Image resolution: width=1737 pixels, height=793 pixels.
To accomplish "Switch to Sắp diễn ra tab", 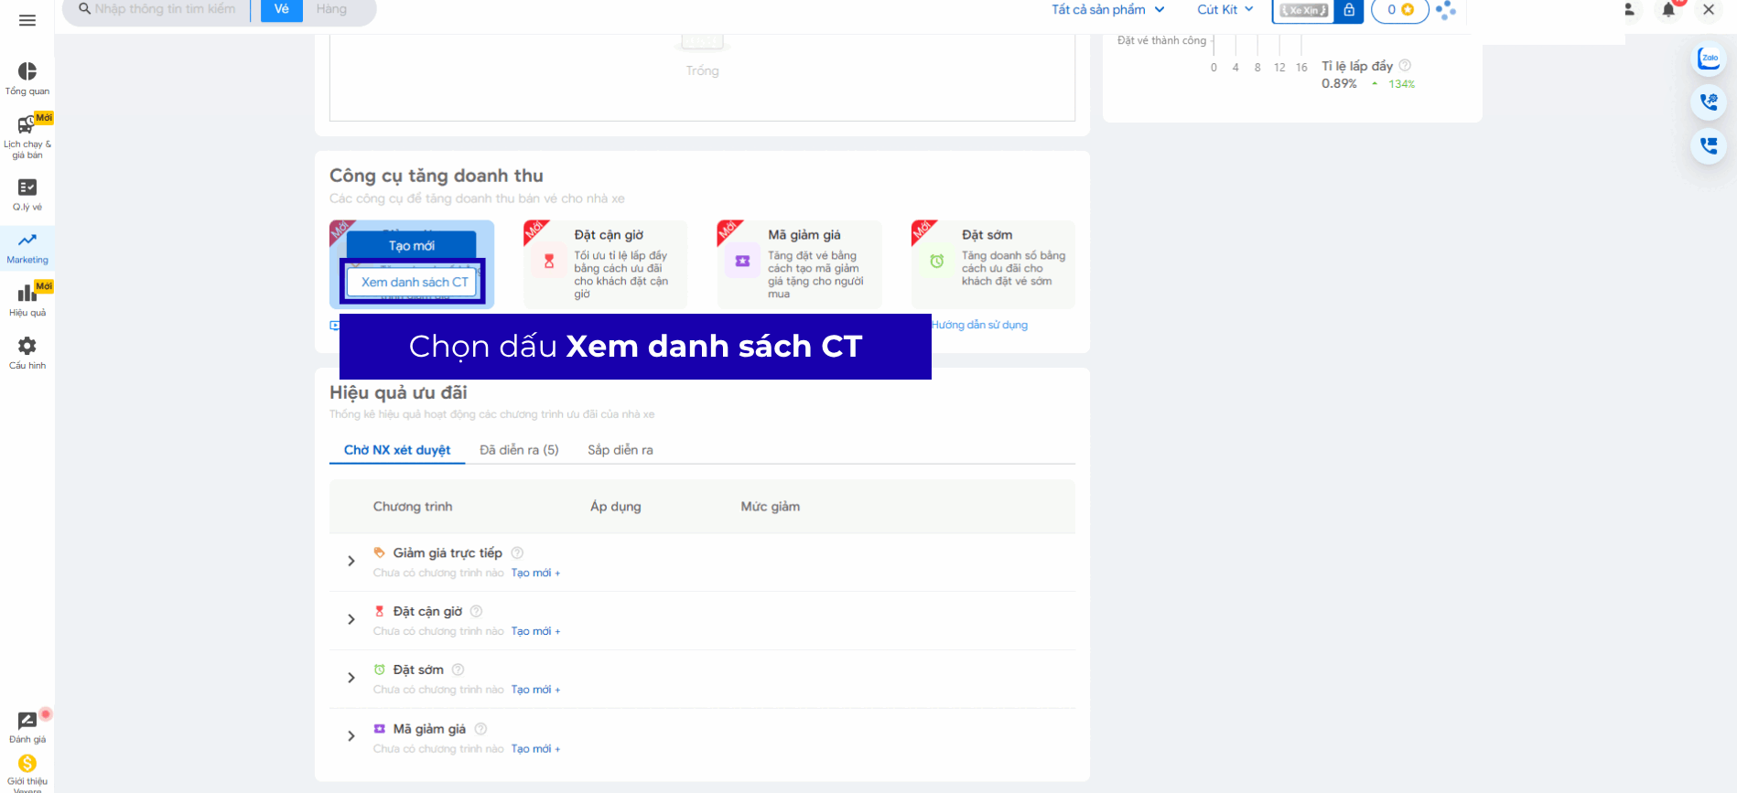I will click(x=620, y=450).
